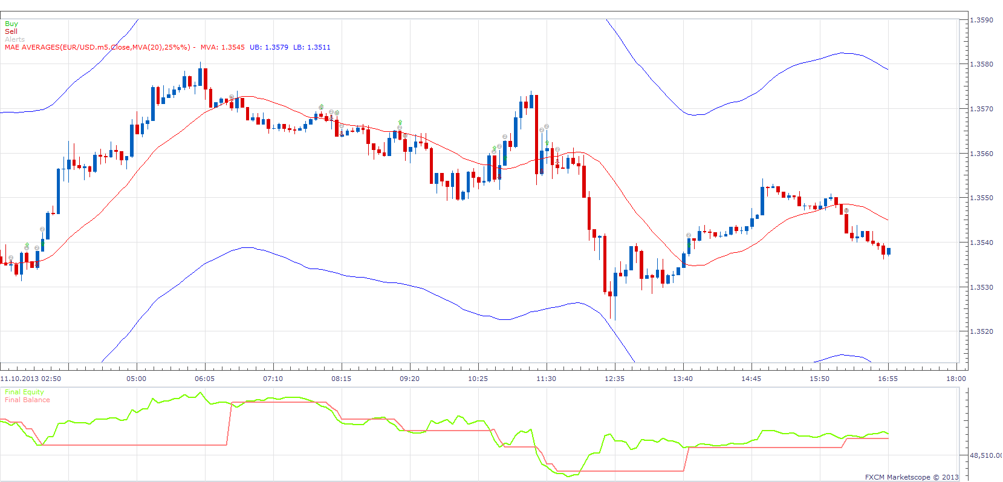Click the 09:20 time axis label
The image size is (1003, 482).
coord(409,379)
